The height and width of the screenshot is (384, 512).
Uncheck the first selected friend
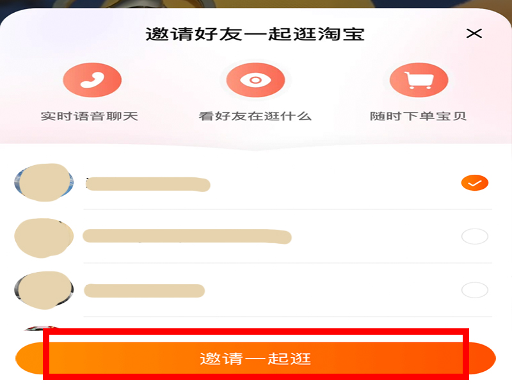click(x=474, y=183)
